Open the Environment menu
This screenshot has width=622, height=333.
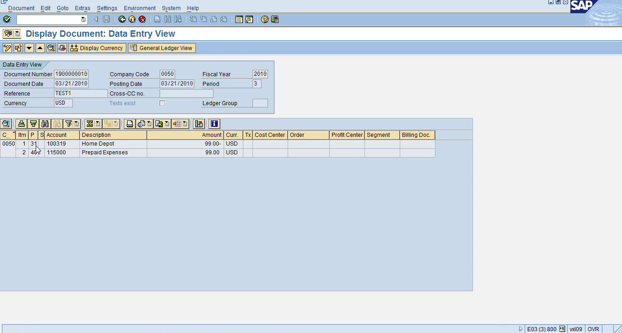[x=140, y=8]
